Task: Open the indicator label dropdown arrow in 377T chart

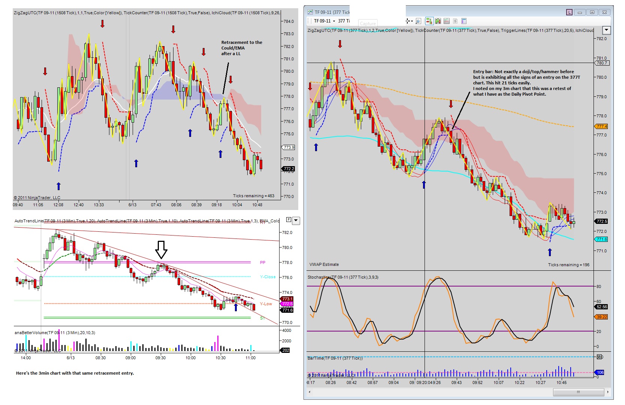Action: (606, 30)
